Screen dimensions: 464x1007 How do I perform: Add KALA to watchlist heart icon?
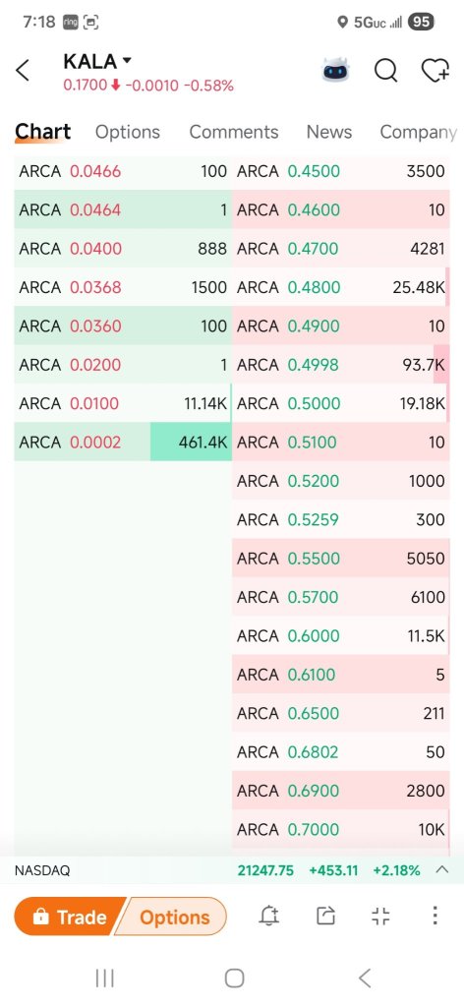(x=435, y=71)
